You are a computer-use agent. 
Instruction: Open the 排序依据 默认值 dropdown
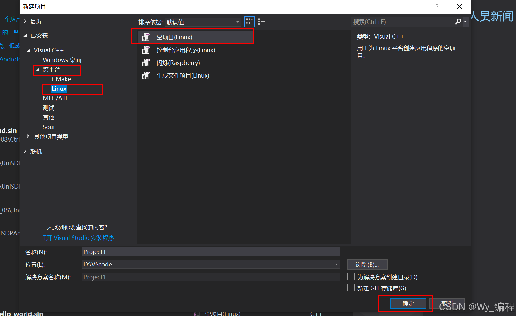click(203, 22)
